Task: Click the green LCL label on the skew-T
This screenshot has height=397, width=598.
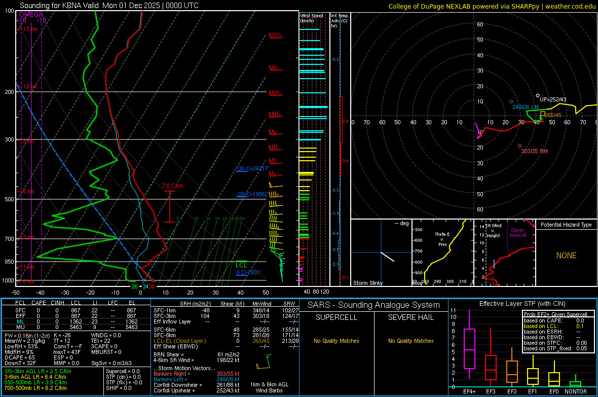Action: (x=241, y=265)
